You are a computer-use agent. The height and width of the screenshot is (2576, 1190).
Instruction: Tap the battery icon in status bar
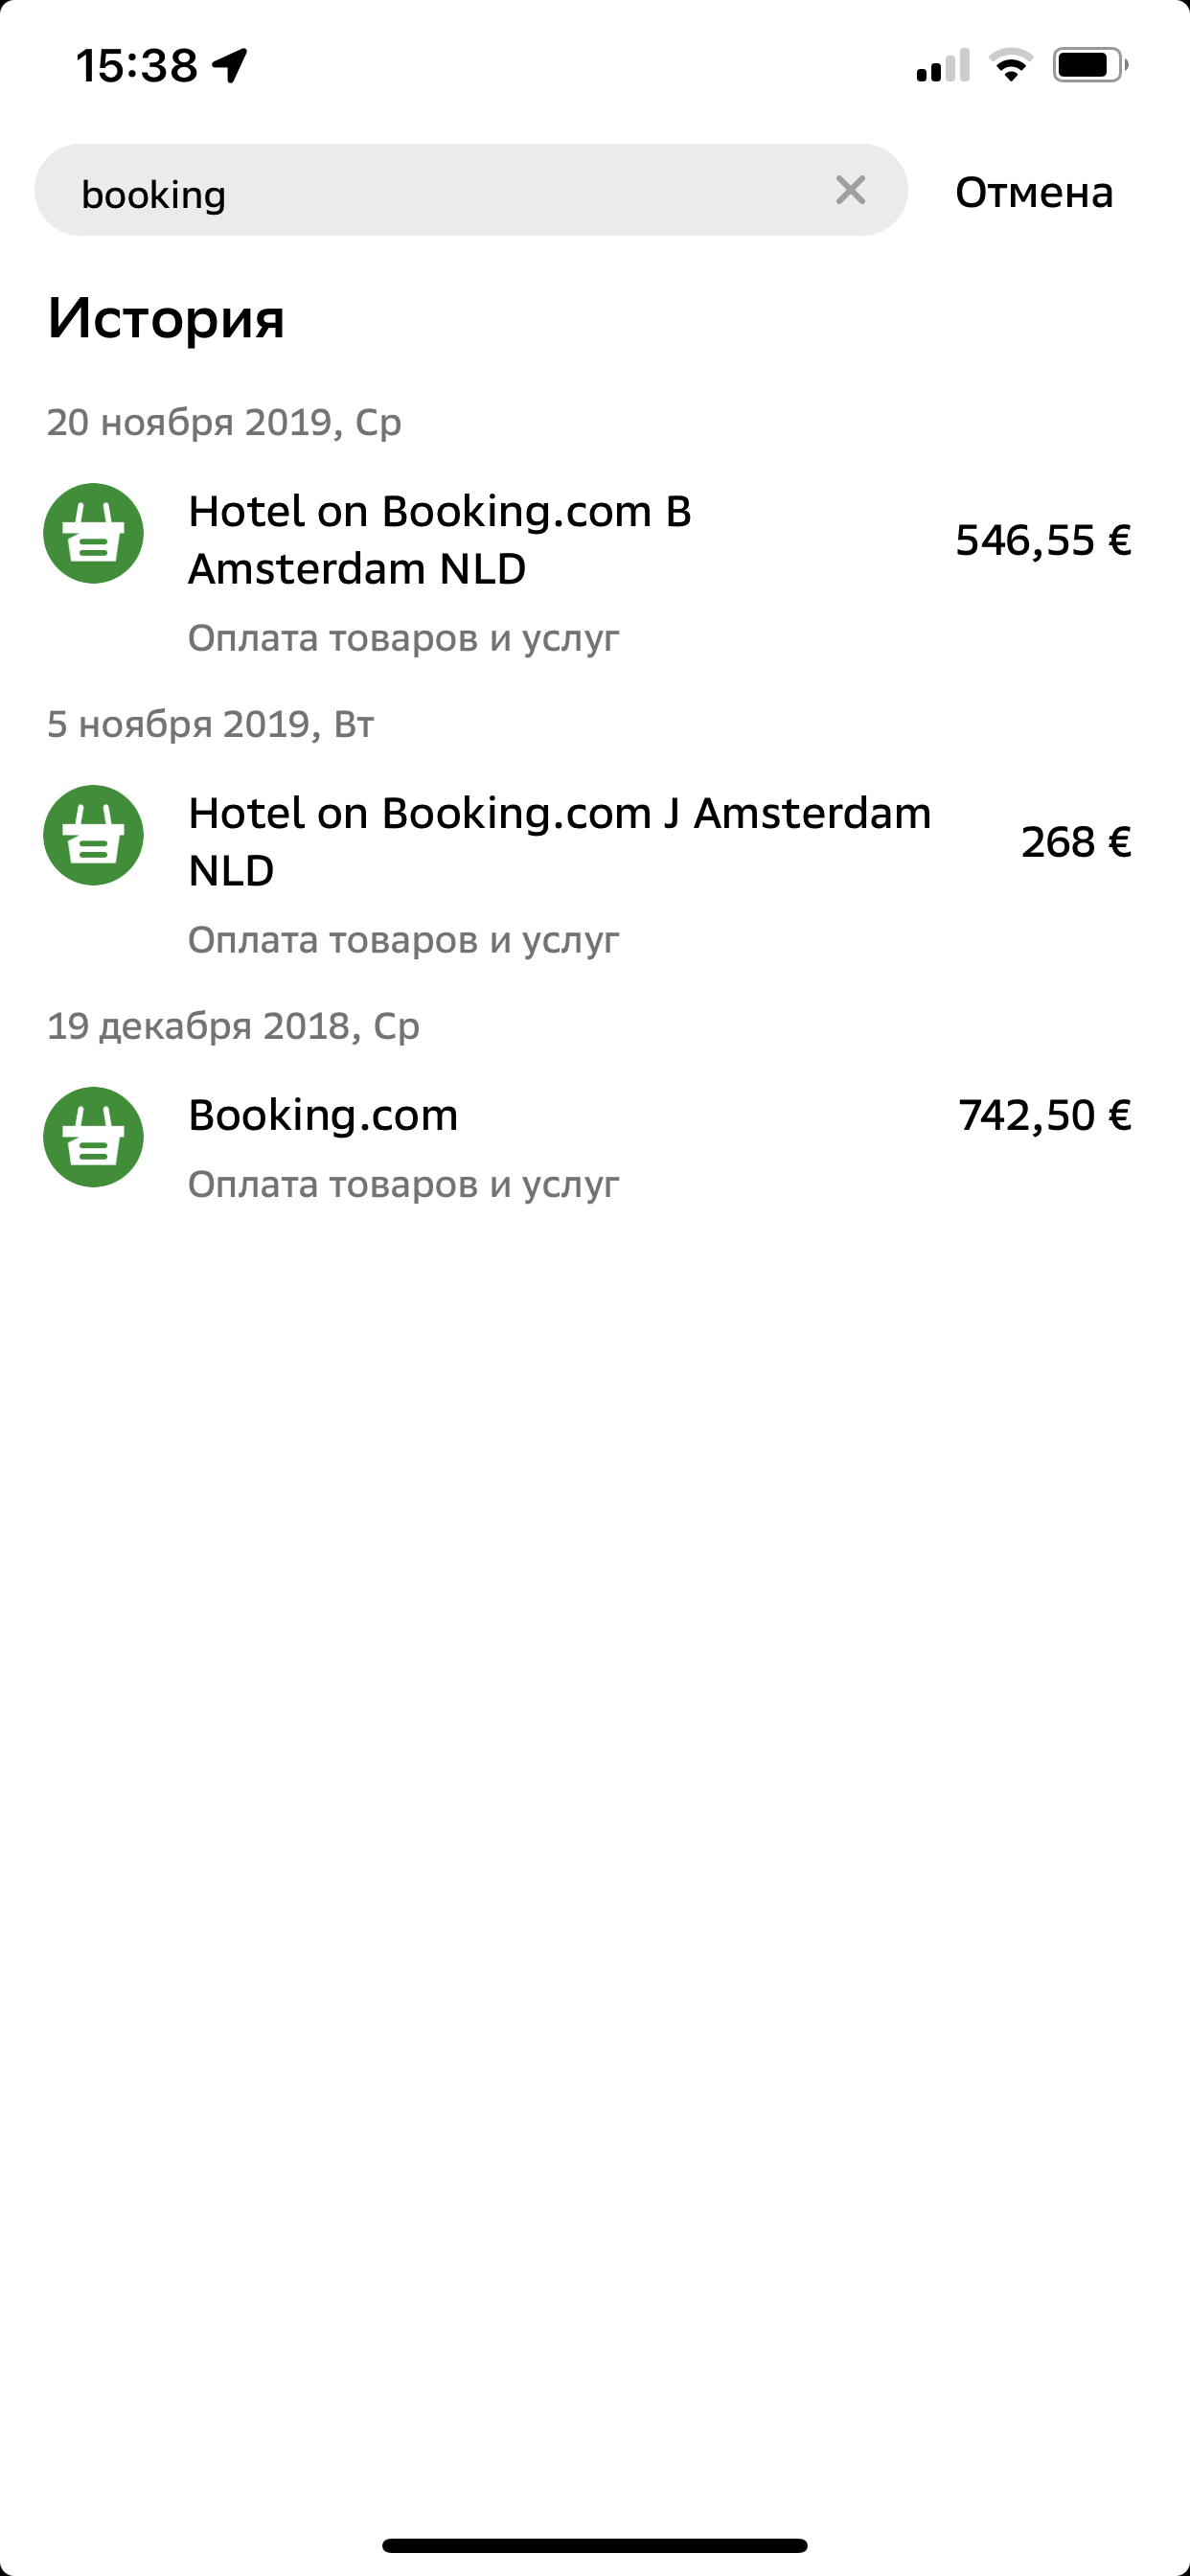point(1089,66)
